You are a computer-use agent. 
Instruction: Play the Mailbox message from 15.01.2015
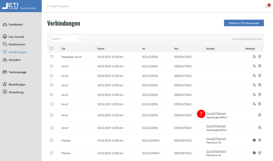click(254, 140)
